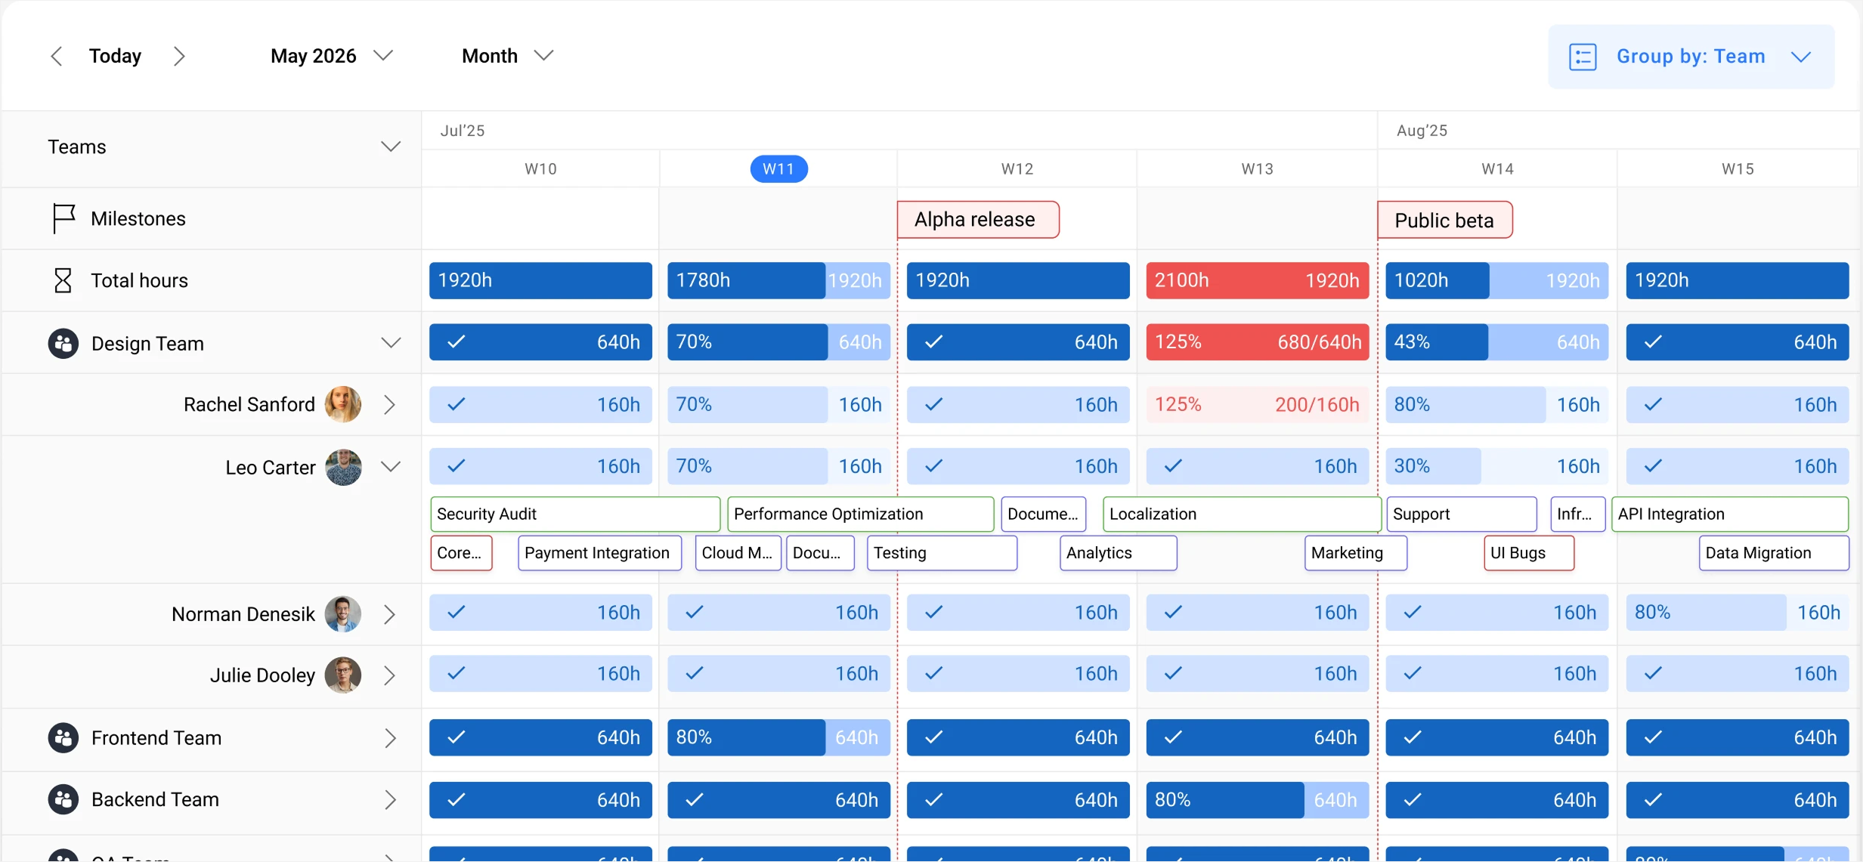Click the 1780h total hours bar in W11
Screen dimensions: 1863x862
pyautogui.click(x=778, y=280)
